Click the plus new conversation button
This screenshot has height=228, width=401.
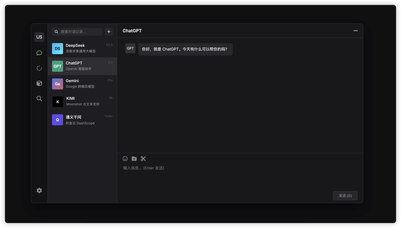pos(109,32)
